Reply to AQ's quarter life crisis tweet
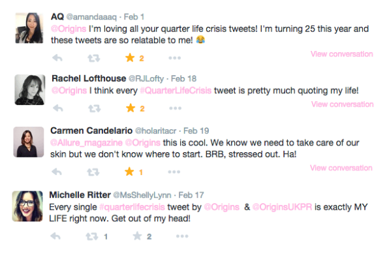The width and height of the screenshot is (389, 254). [x=57, y=58]
